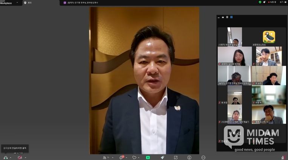Start video with the crossed camera icon
Image resolution: width=288 pixels, height=160 pixels.
coord(20,158)
